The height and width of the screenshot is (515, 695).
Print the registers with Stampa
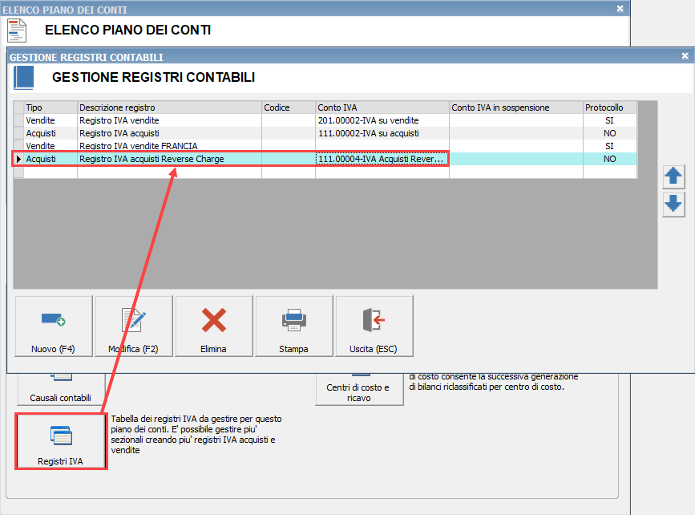click(x=294, y=326)
